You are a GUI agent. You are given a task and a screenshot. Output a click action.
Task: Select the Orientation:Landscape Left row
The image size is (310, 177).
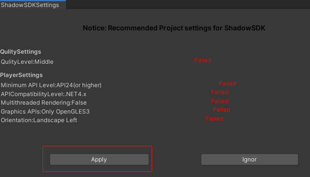tap(39, 120)
